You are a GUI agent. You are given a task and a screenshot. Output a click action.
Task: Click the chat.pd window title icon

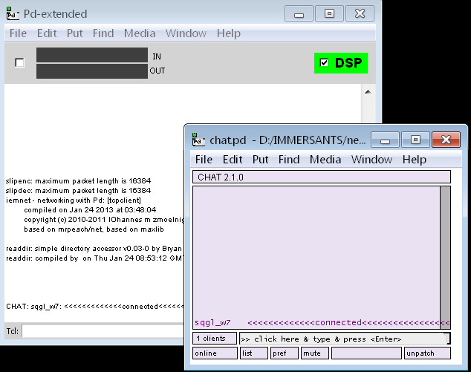click(198, 140)
